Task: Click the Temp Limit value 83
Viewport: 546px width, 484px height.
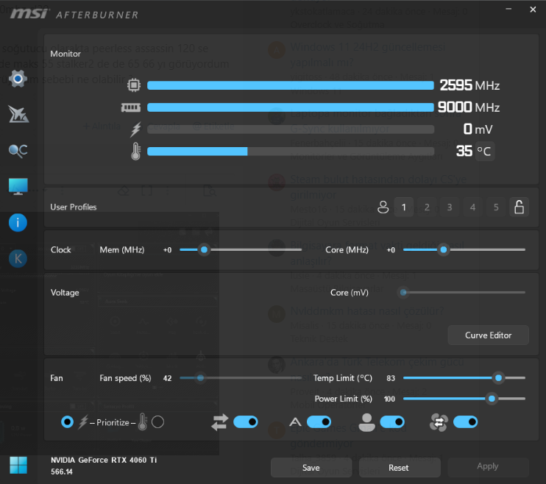Action: click(x=391, y=378)
